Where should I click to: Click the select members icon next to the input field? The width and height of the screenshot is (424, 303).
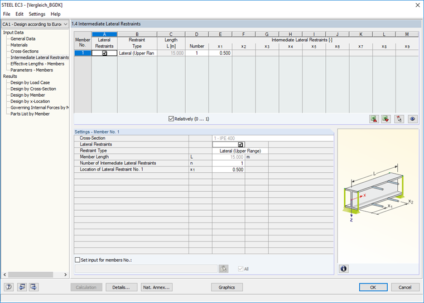223,268
